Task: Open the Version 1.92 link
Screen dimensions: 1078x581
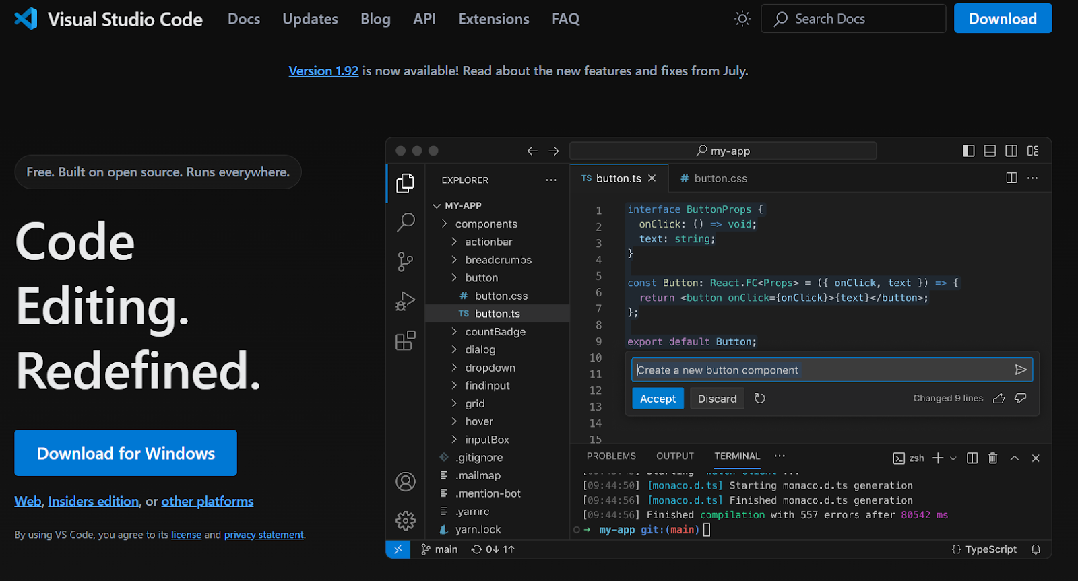Action: point(323,71)
